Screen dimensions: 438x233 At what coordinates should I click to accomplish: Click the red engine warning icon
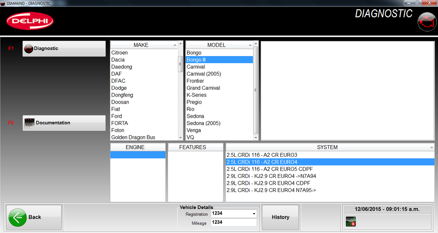coord(427,22)
